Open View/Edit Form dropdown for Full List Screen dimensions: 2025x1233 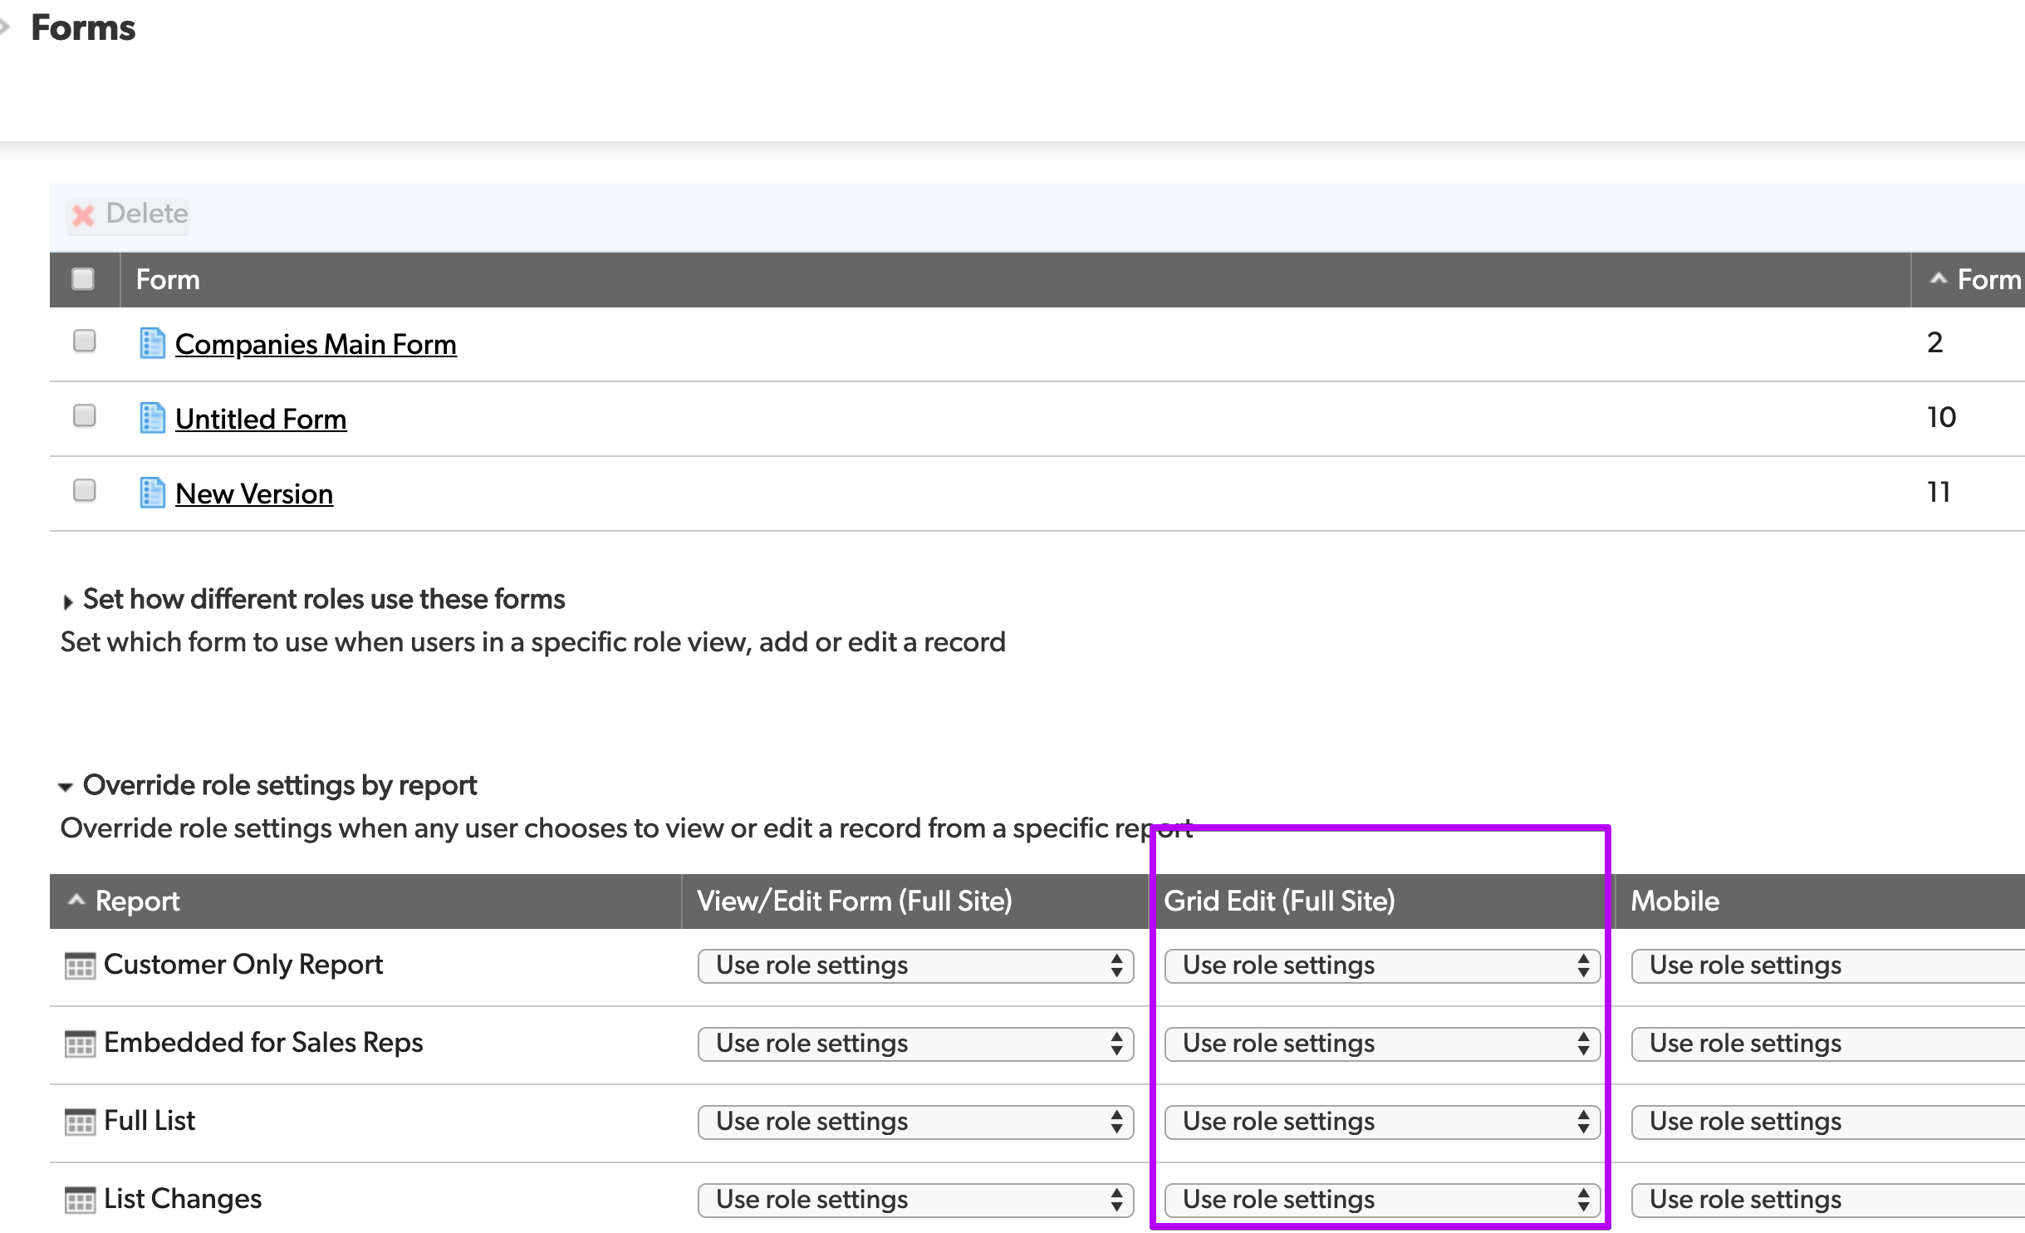[x=913, y=1122]
